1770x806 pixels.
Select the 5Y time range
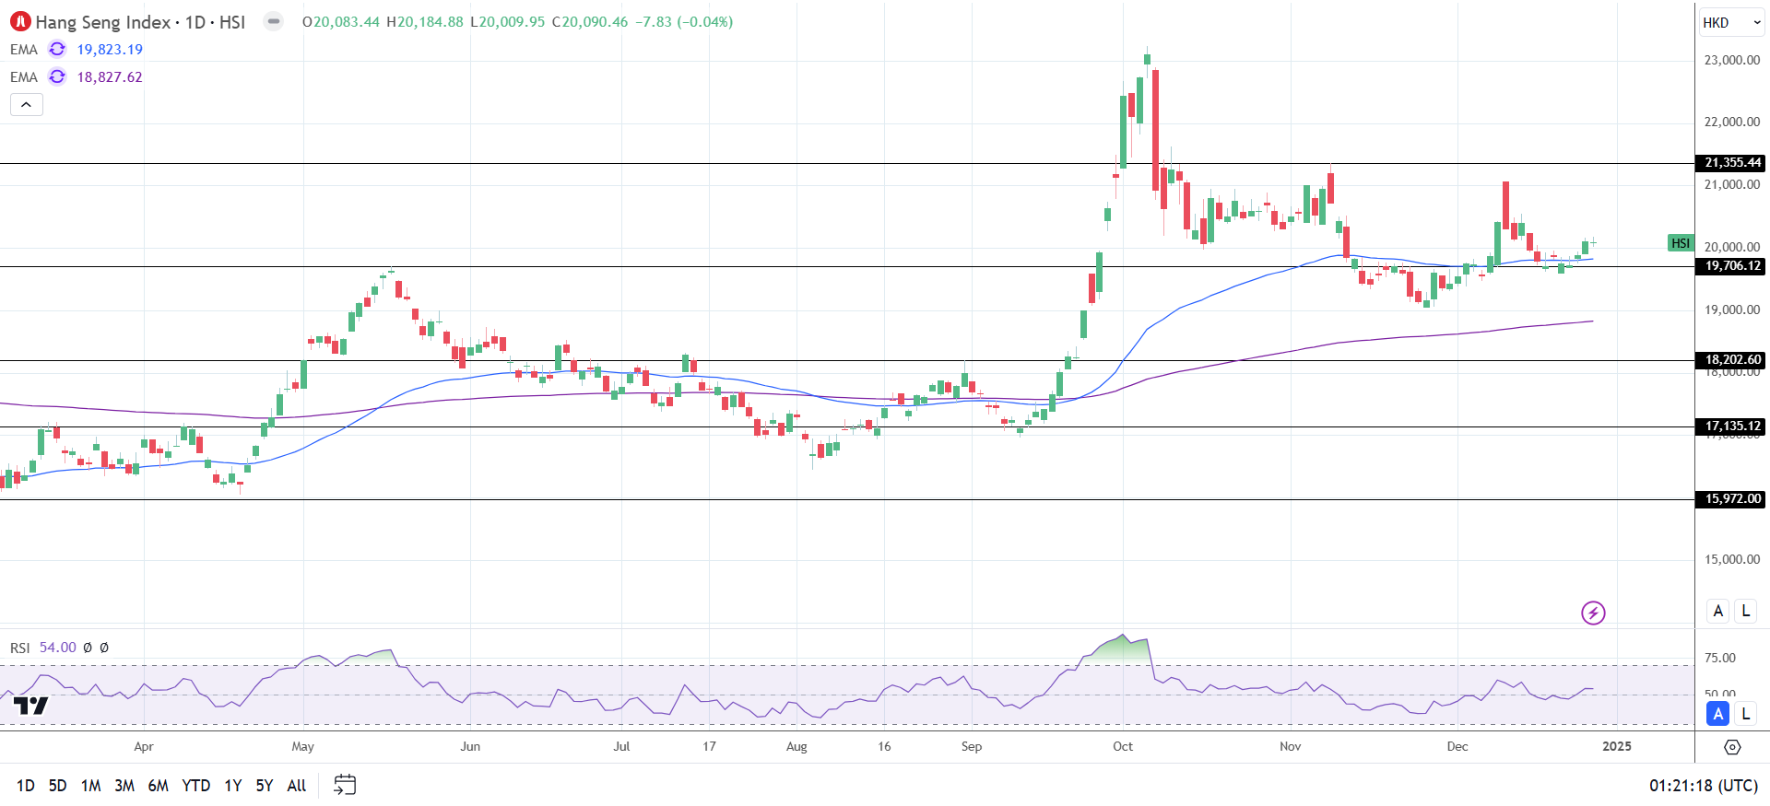tap(265, 786)
